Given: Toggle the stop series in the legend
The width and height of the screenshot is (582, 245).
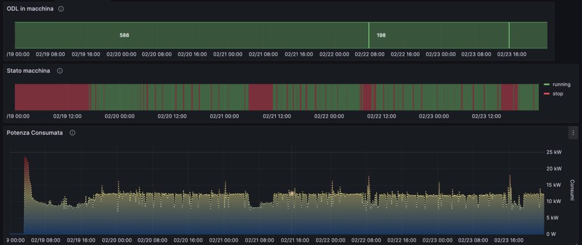Looking at the screenshot, I should point(558,93).
